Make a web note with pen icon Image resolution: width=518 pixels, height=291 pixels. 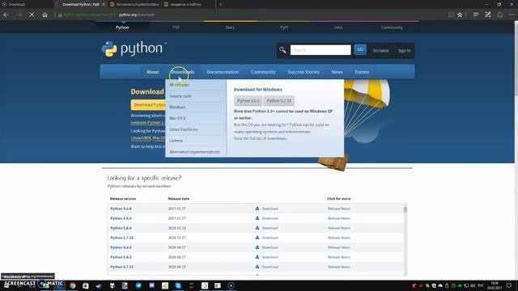coord(488,15)
